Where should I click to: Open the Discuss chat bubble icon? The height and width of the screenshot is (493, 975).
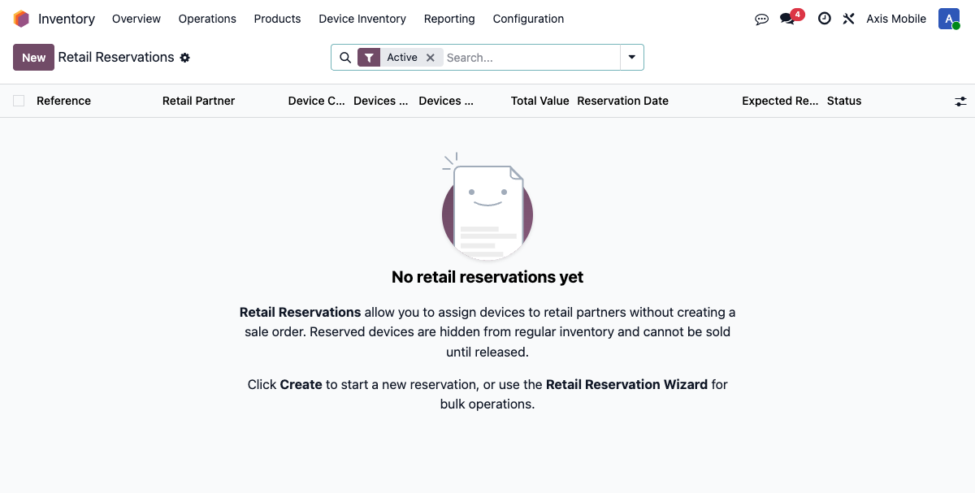[x=761, y=19]
